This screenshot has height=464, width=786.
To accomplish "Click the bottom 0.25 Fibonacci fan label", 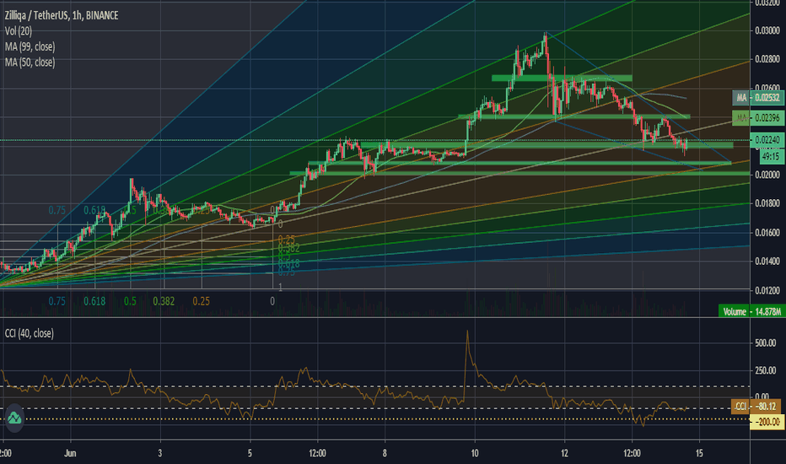I will (x=201, y=301).
